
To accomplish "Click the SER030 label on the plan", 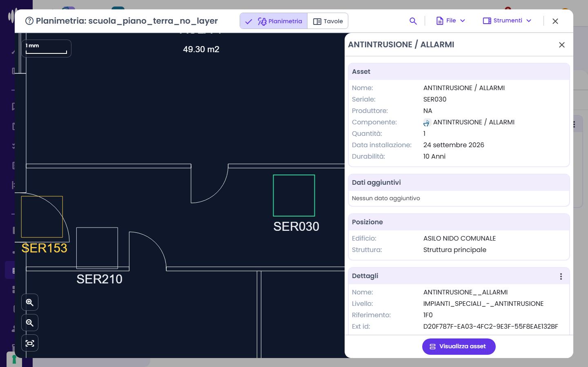I will click(296, 227).
